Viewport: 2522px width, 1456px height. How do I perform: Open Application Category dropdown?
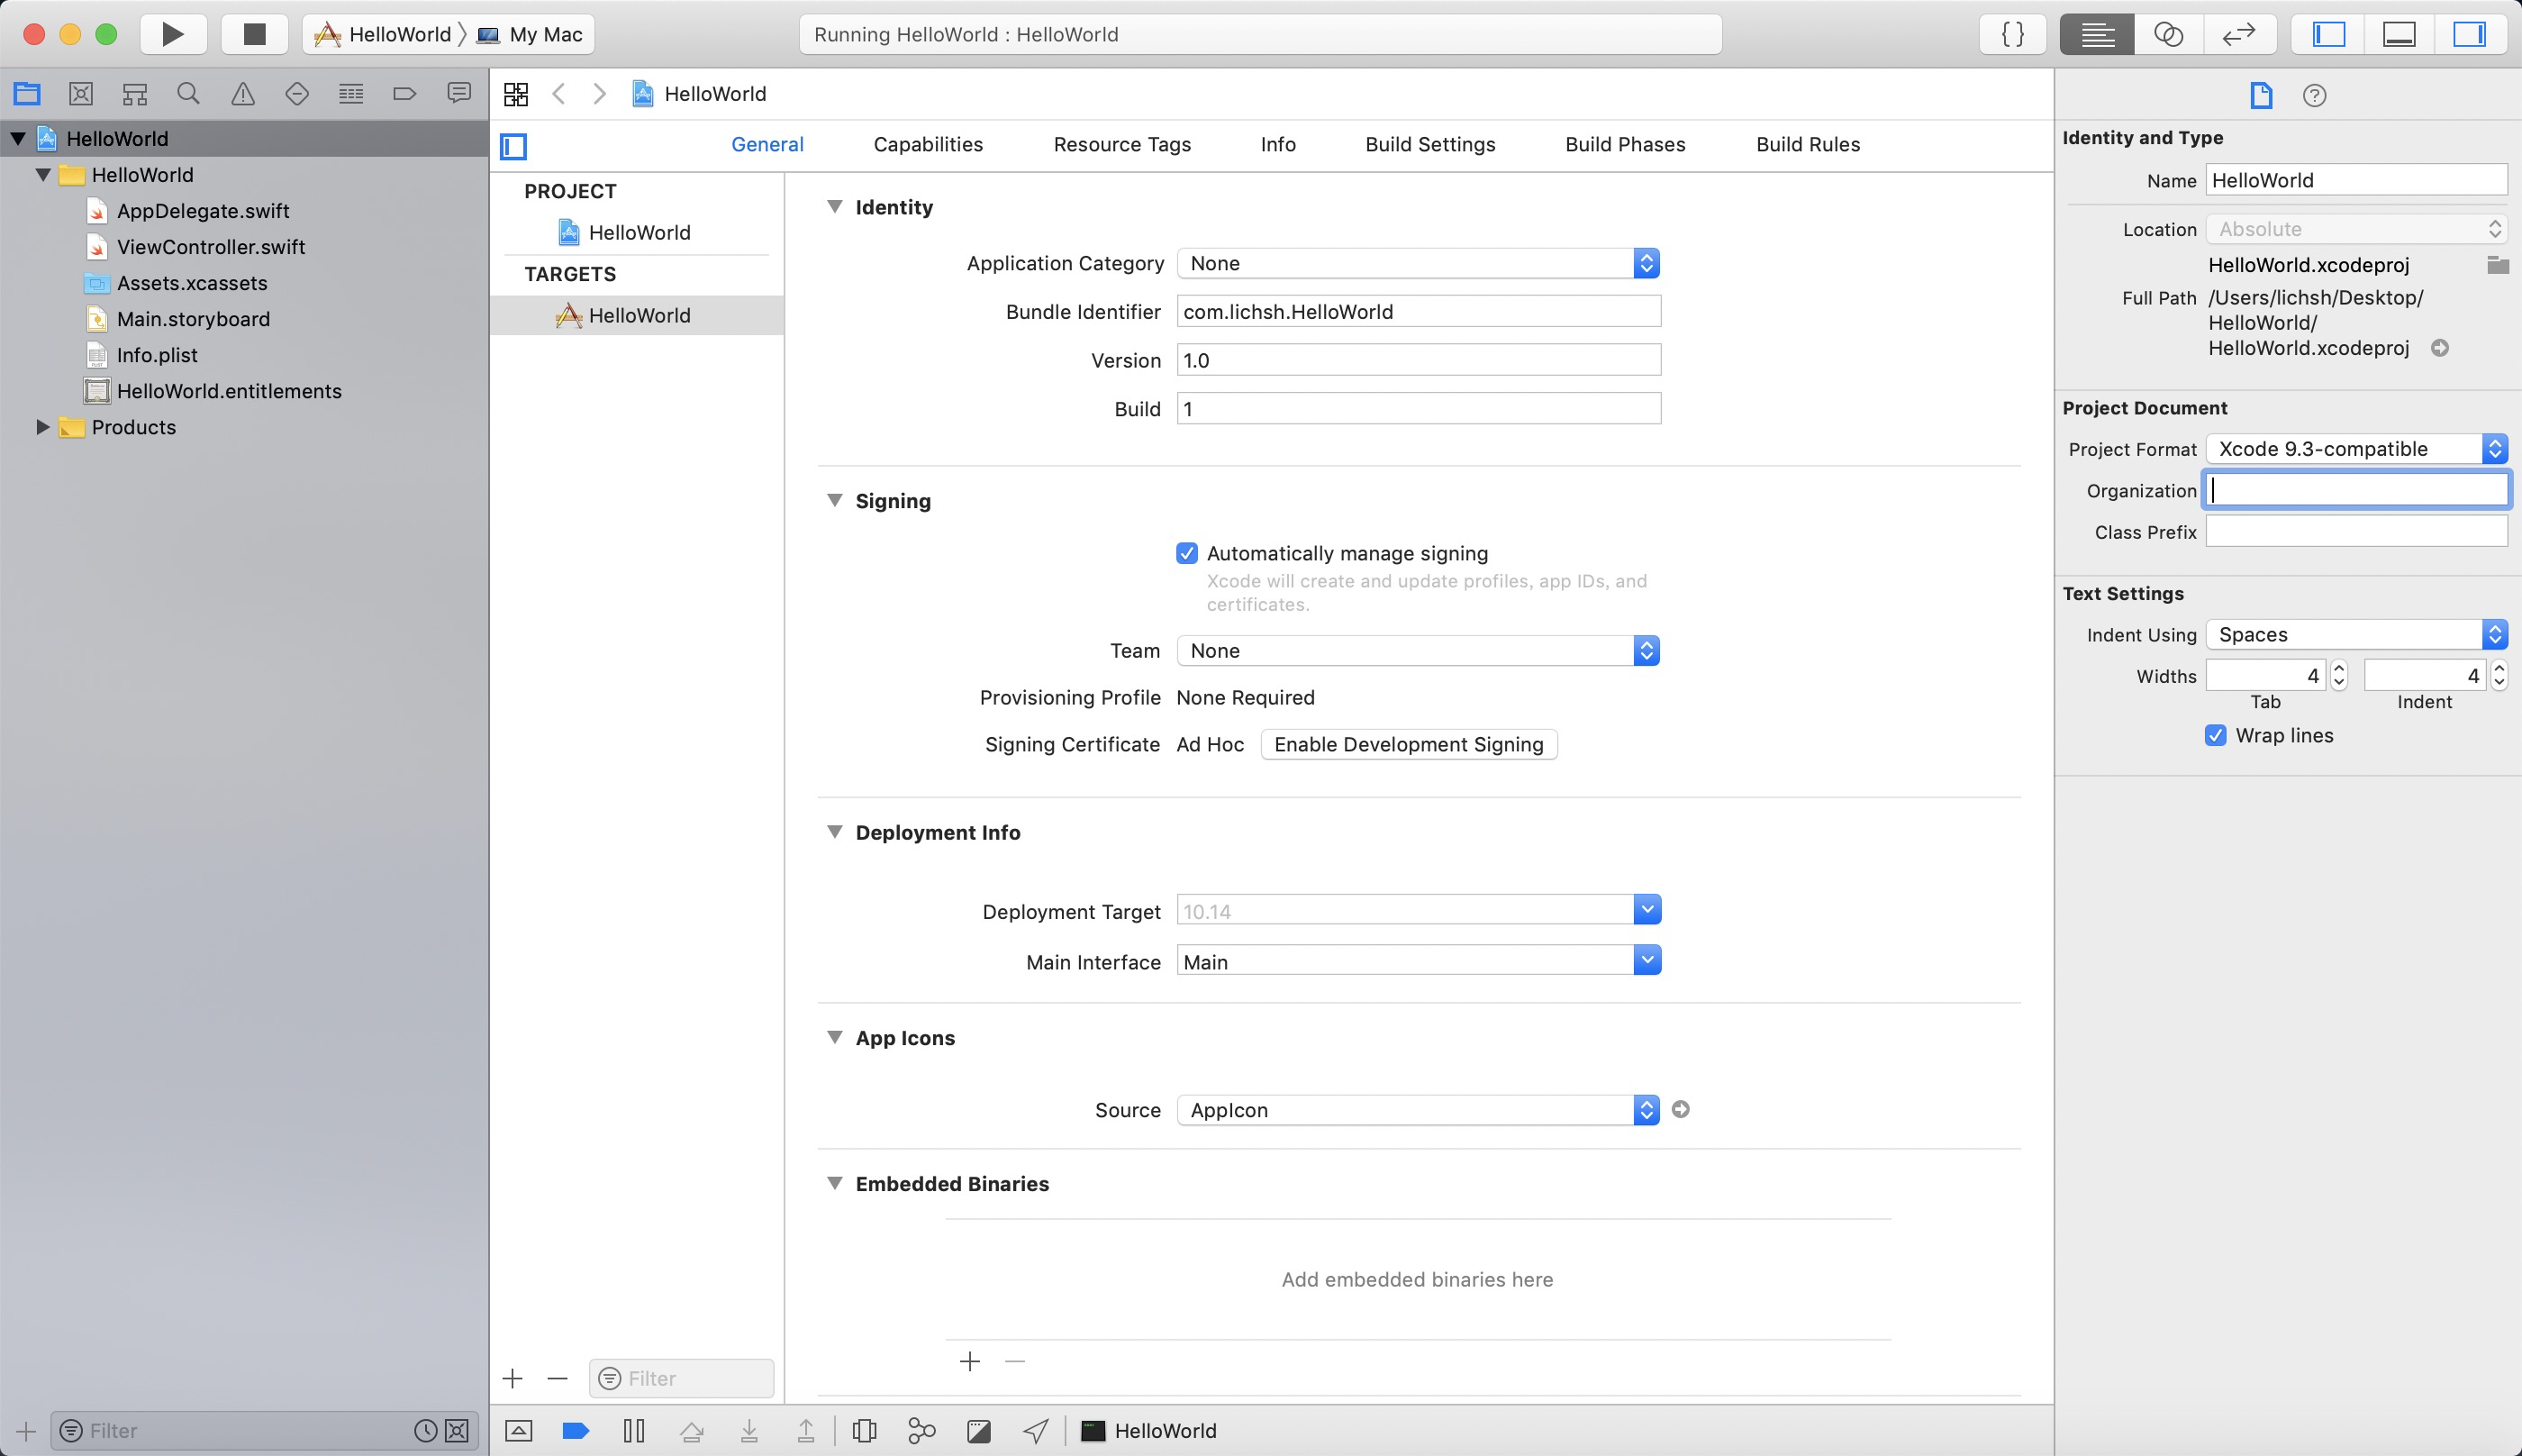click(1419, 263)
